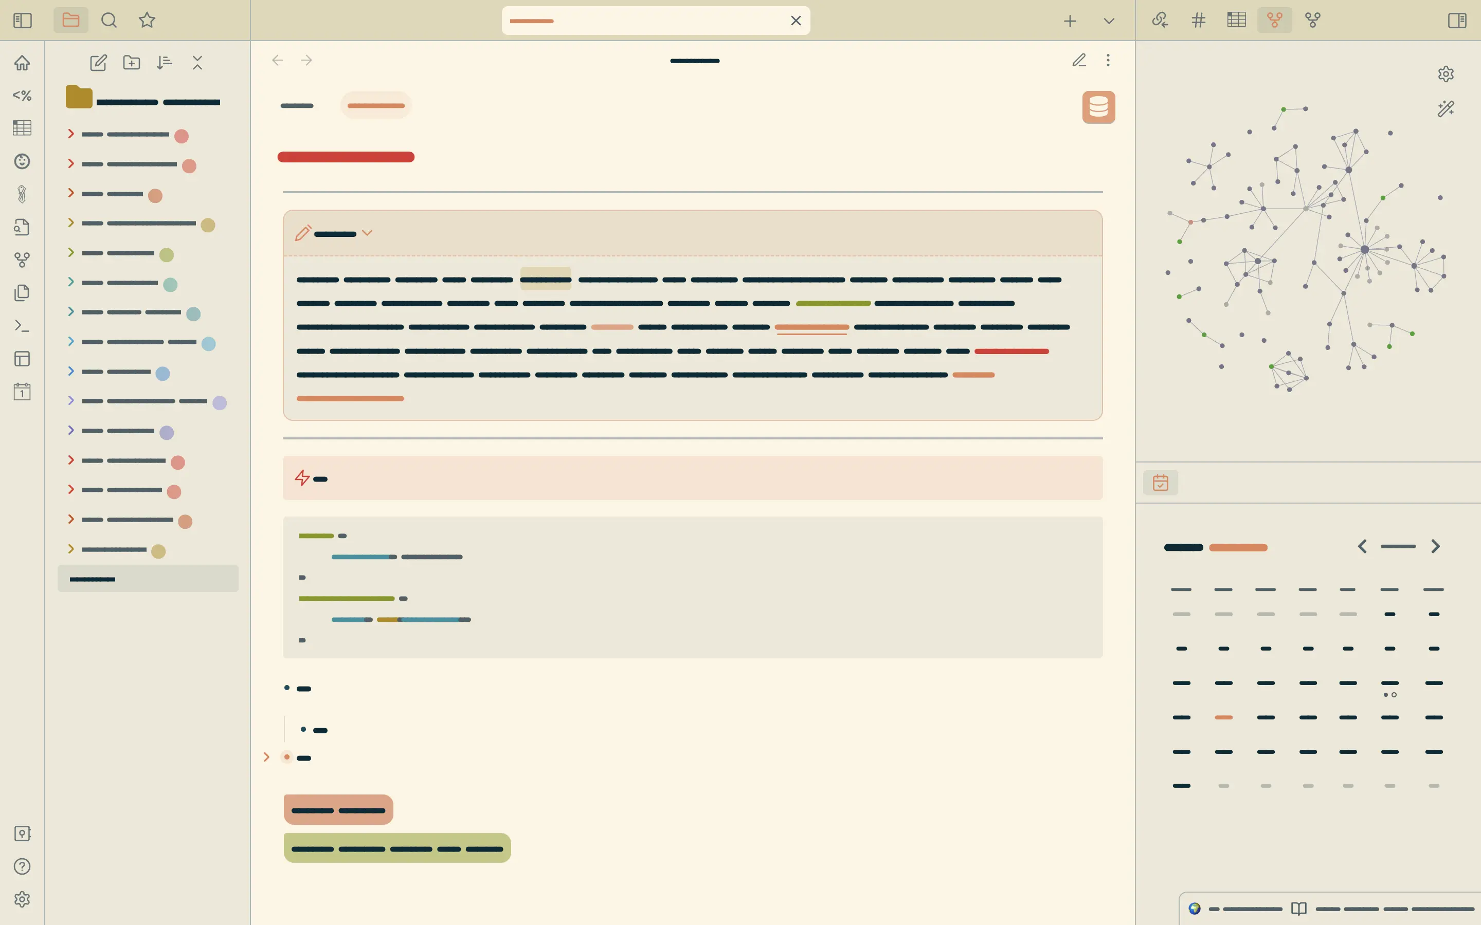Open graph view settings gear
1481x925 pixels.
(1446, 74)
